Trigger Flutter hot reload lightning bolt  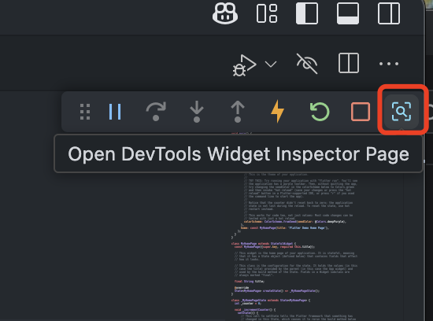pyautogui.click(x=278, y=111)
